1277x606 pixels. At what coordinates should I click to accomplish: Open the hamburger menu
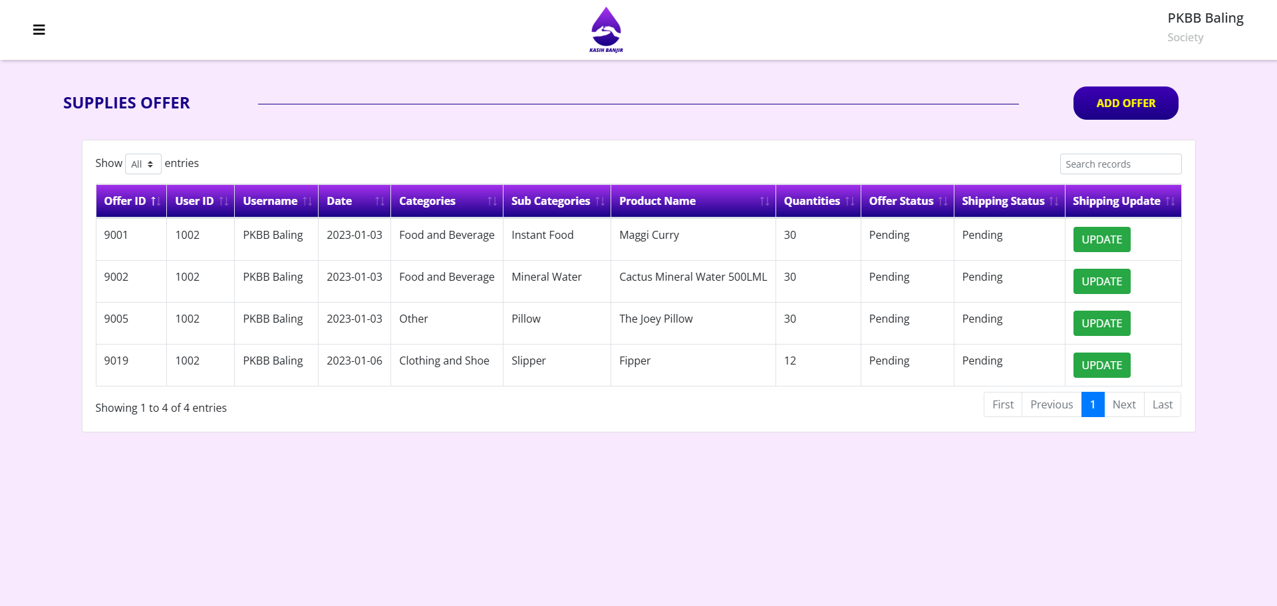39,30
